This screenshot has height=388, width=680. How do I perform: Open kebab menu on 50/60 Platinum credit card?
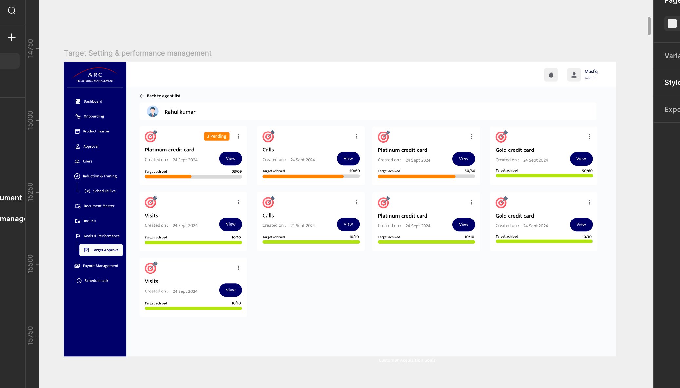[471, 137]
